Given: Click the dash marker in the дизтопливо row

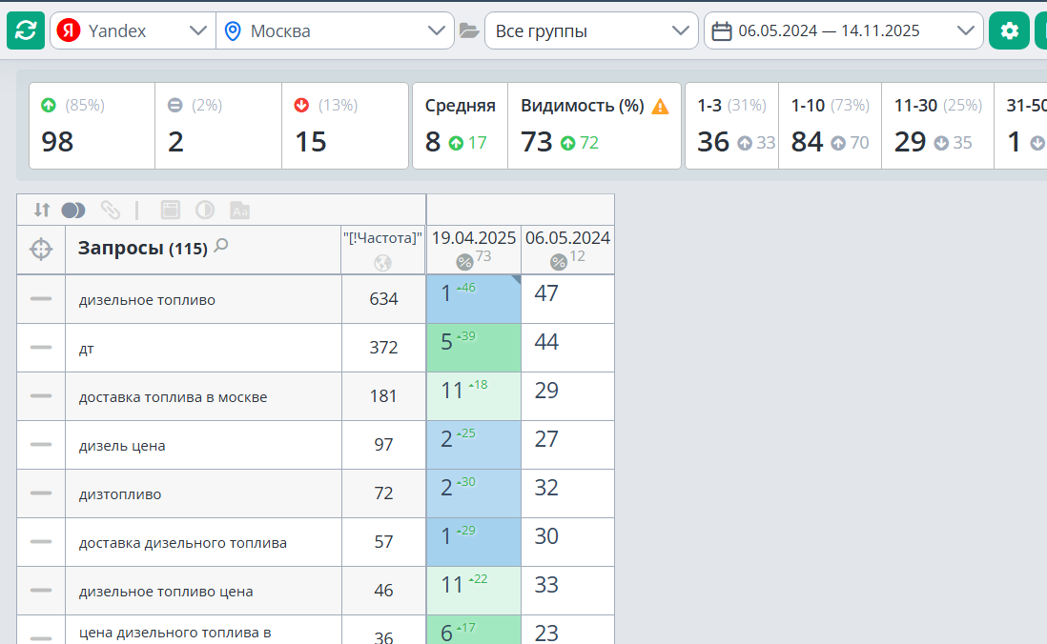Looking at the screenshot, I should [x=41, y=493].
